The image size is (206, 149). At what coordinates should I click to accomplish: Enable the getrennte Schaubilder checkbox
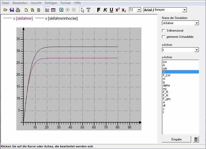pos(163,37)
